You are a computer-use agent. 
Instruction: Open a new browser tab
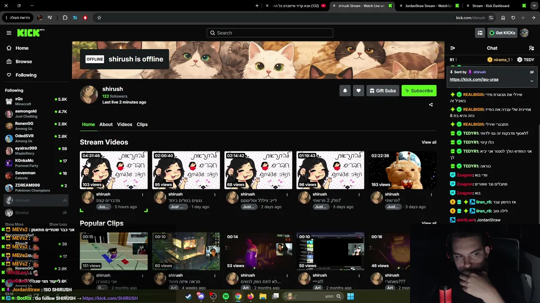257,6
